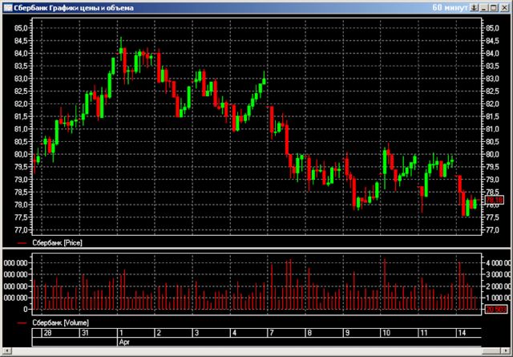Select the Сбербанк [Volume] legend label
This screenshot has height=357, width=513.
click(60, 323)
